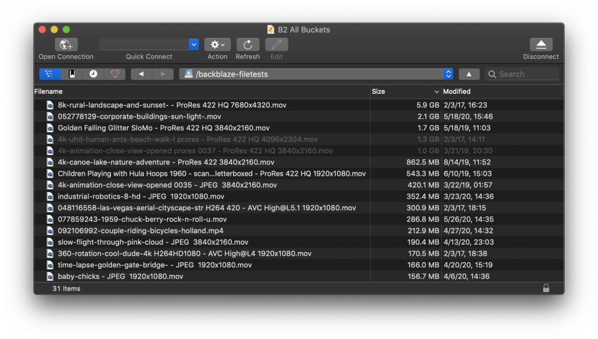Click into the Quick Connect field

144,44
